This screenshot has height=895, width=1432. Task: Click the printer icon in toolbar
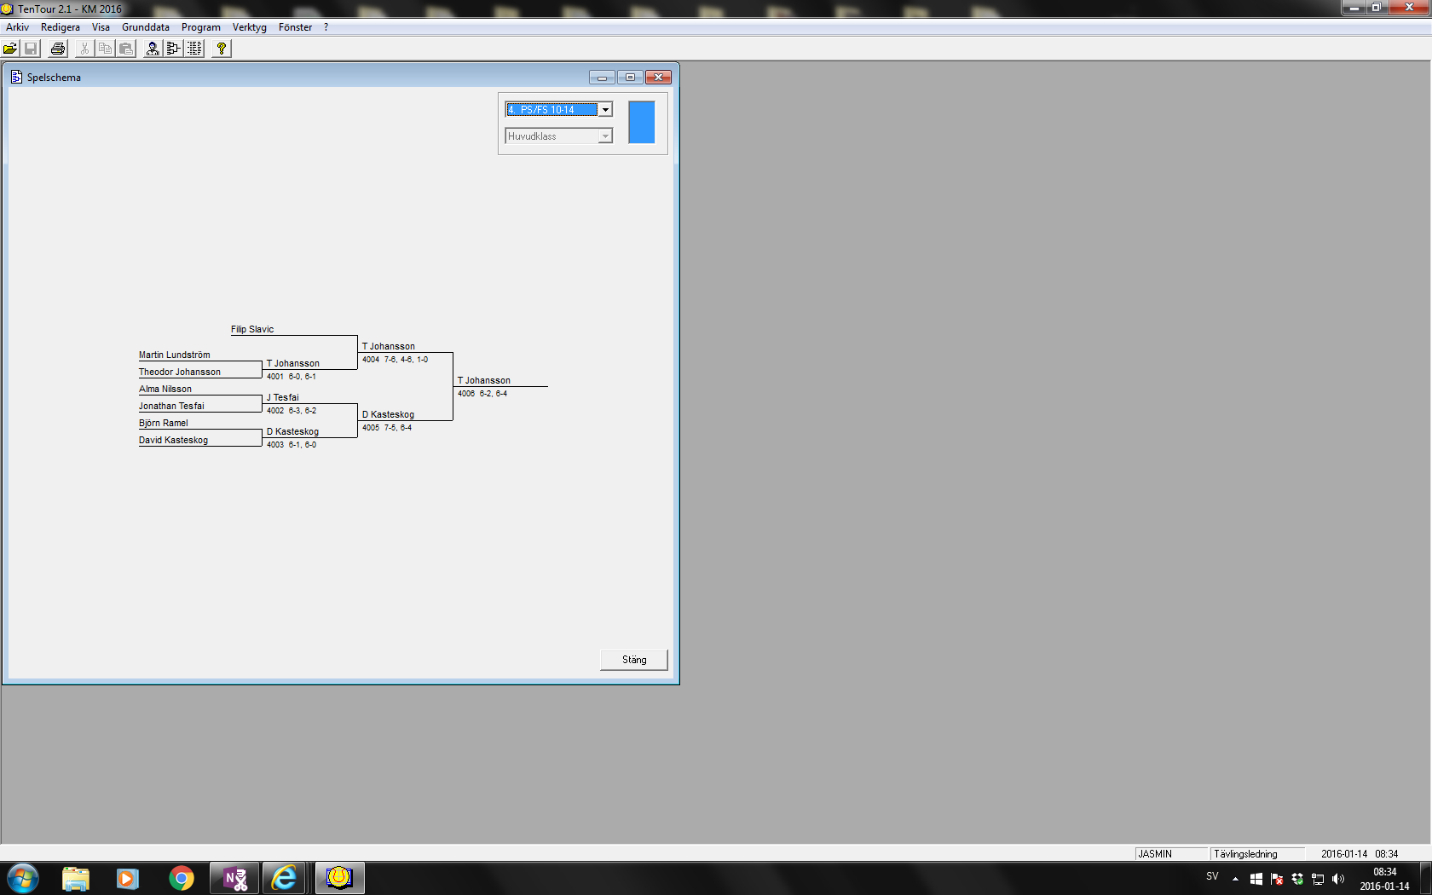(x=58, y=49)
